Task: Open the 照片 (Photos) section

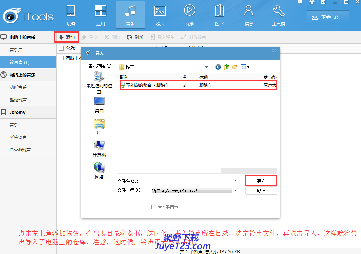Action: [160, 15]
